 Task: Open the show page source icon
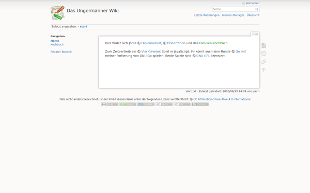[263, 45]
